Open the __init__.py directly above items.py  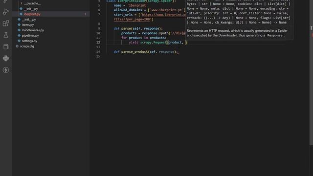click(29, 20)
